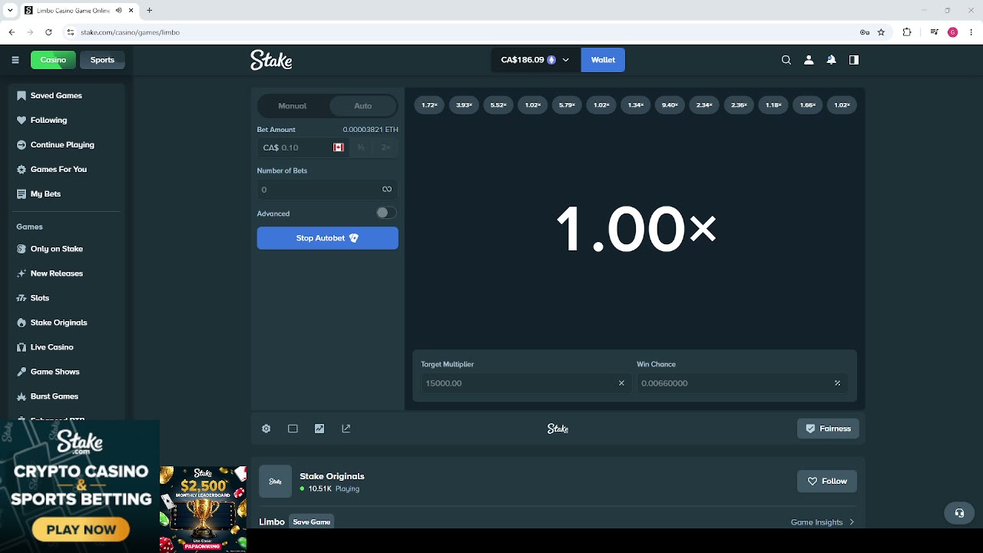Open the notifications bell

coord(831,60)
